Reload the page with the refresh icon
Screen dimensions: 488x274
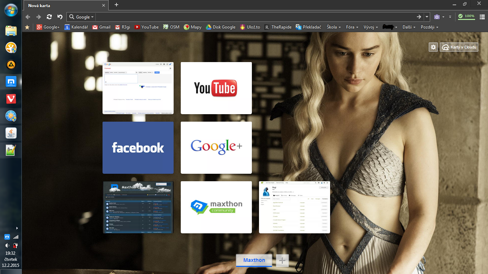click(x=49, y=17)
